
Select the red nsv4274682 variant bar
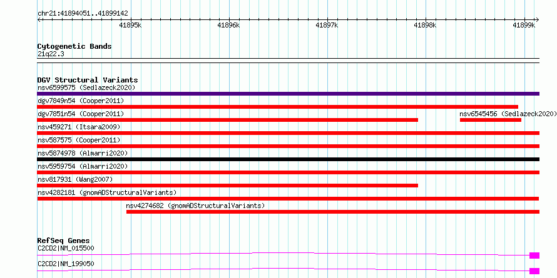pos(333,212)
